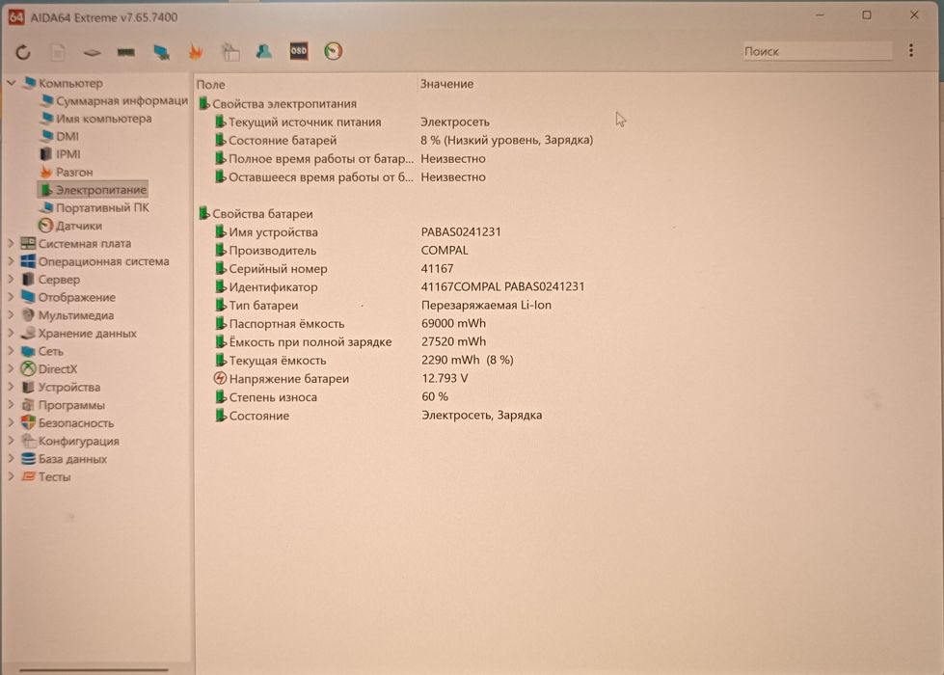The width and height of the screenshot is (944, 675).
Task: Click the horizontal scrollbar under the tree
Action: click(x=94, y=669)
